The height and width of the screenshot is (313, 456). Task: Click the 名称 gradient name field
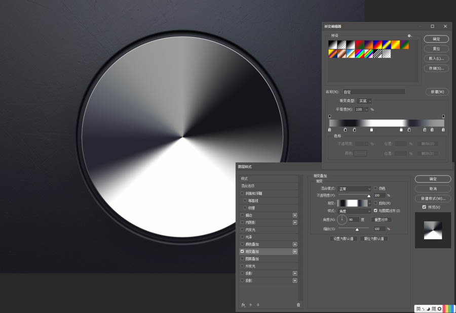[374, 92]
